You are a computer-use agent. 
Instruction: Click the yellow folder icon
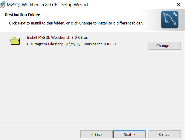click(15, 41)
